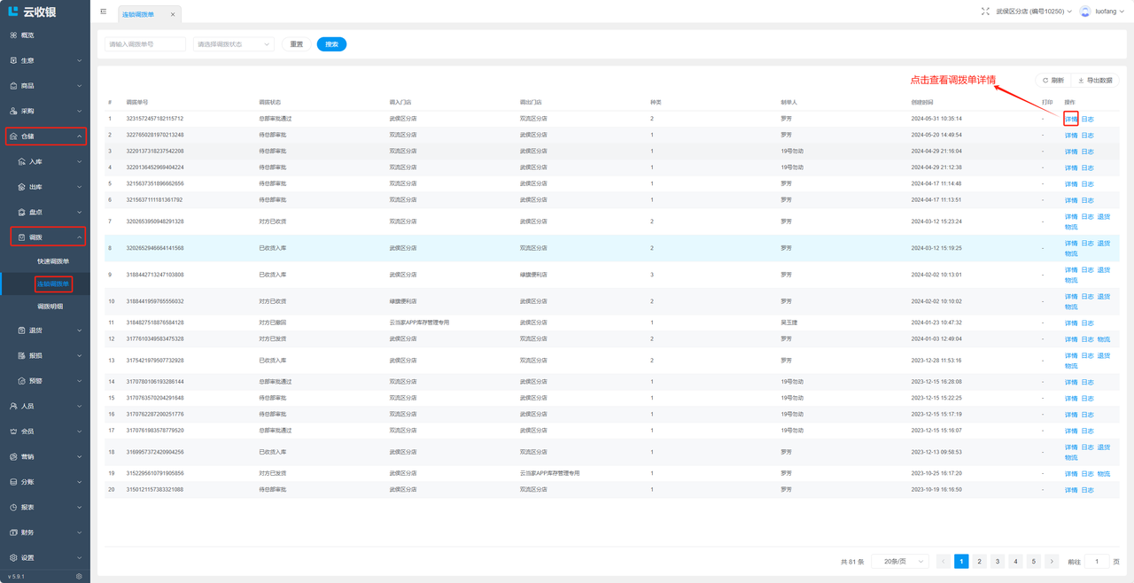Toggle fullscreen mode icon in header

click(985, 12)
